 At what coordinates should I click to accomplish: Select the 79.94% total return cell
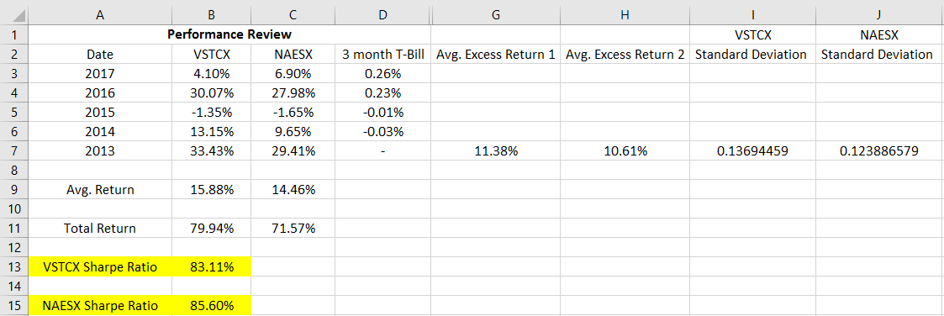pos(211,228)
